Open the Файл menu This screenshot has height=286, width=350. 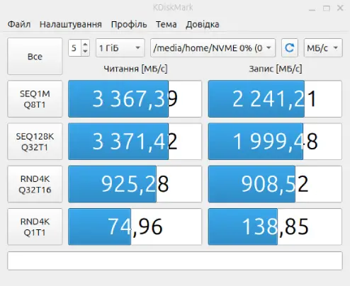pos(19,24)
